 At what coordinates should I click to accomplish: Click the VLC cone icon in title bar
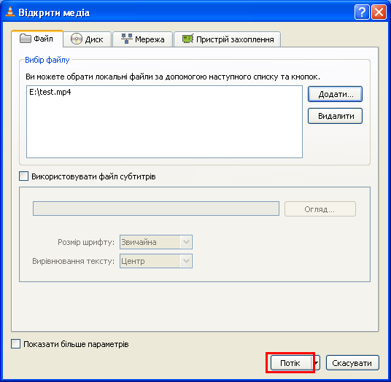point(10,12)
